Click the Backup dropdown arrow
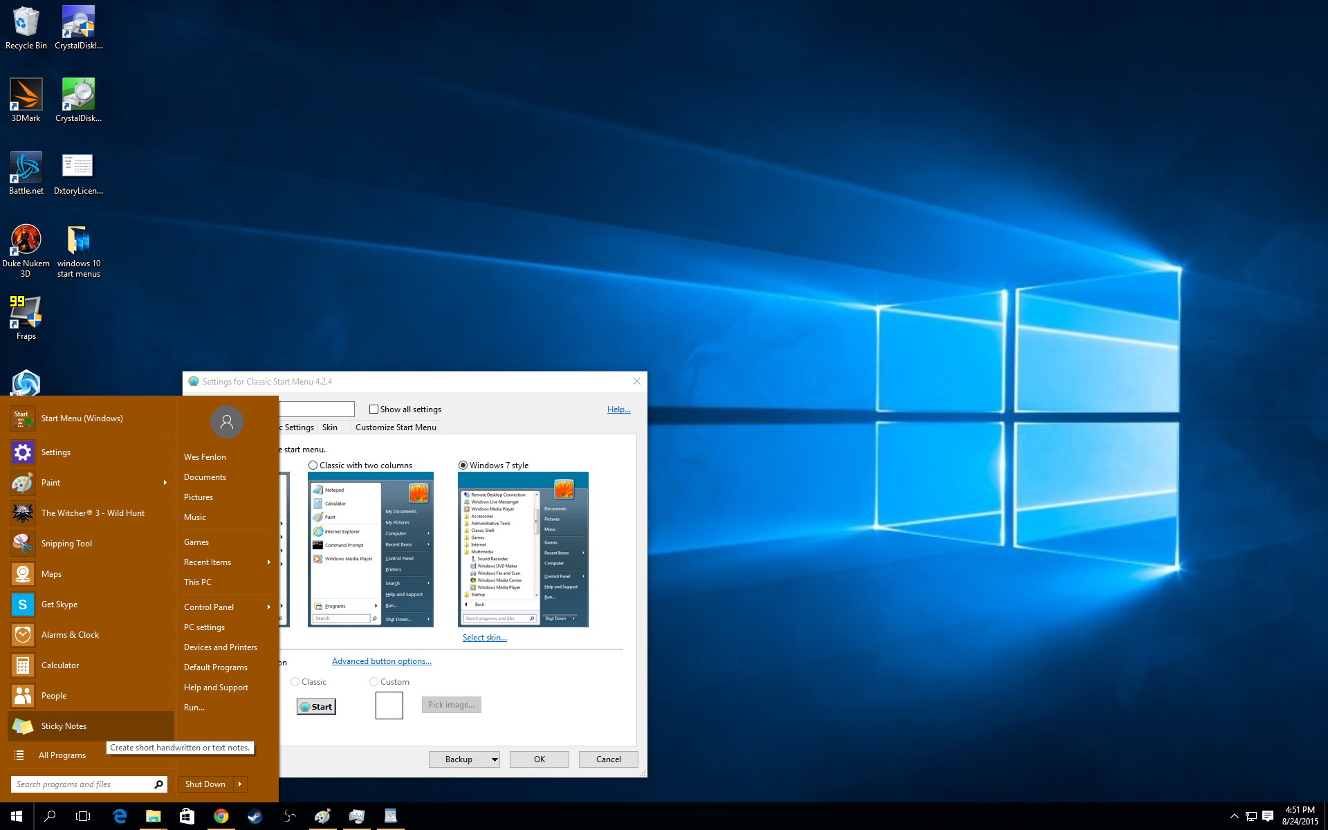This screenshot has height=830, width=1328. click(492, 759)
